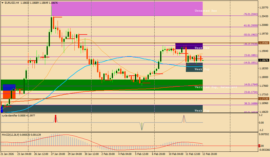The height and width of the screenshot is (157, 270).
Task: Click the Weak Sup label beside 1.18350
Action: pos(202,69)
